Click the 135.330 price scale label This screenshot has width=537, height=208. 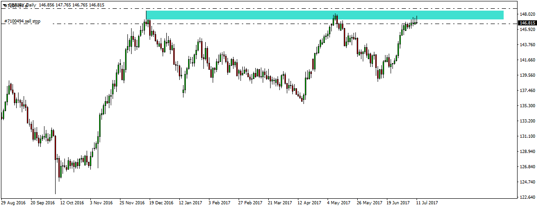(527, 106)
